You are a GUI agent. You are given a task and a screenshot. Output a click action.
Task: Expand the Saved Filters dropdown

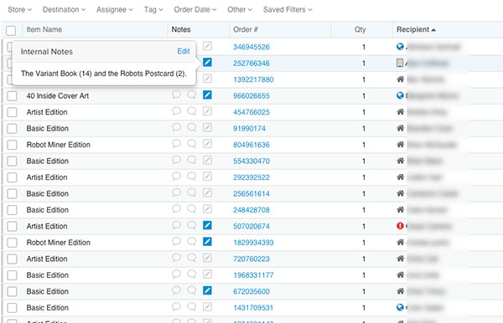pyautogui.click(x=288, y=9)
